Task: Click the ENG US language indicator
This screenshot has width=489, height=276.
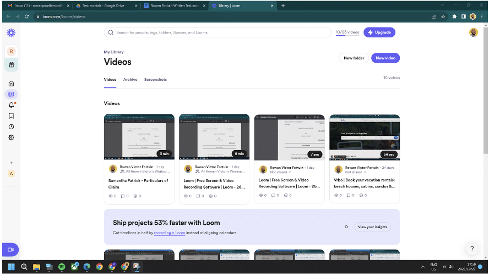Action: pos(433,267)
